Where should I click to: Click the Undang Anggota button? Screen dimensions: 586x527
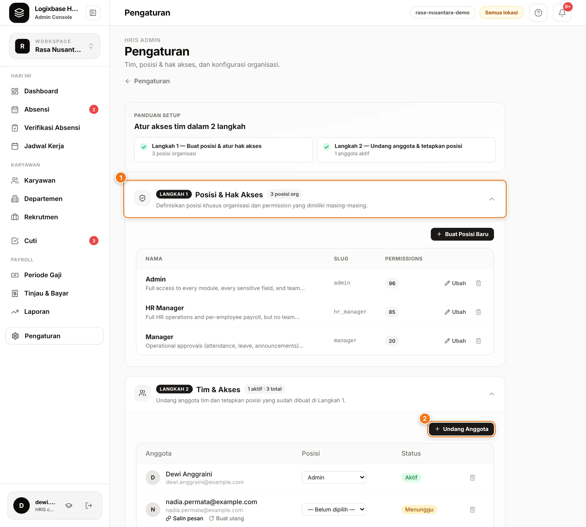tap(461, 429)
